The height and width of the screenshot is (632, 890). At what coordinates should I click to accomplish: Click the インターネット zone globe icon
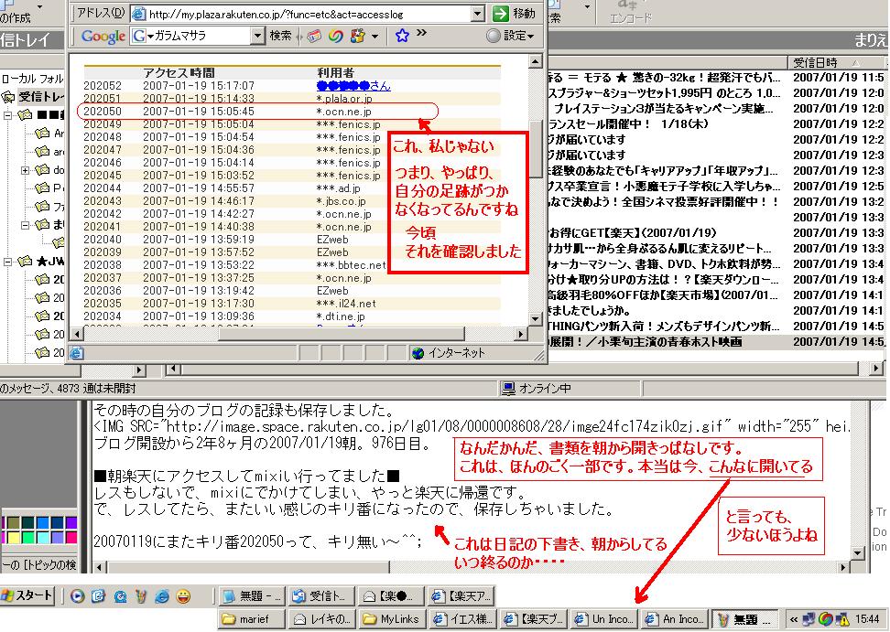[x=418, y=353]
